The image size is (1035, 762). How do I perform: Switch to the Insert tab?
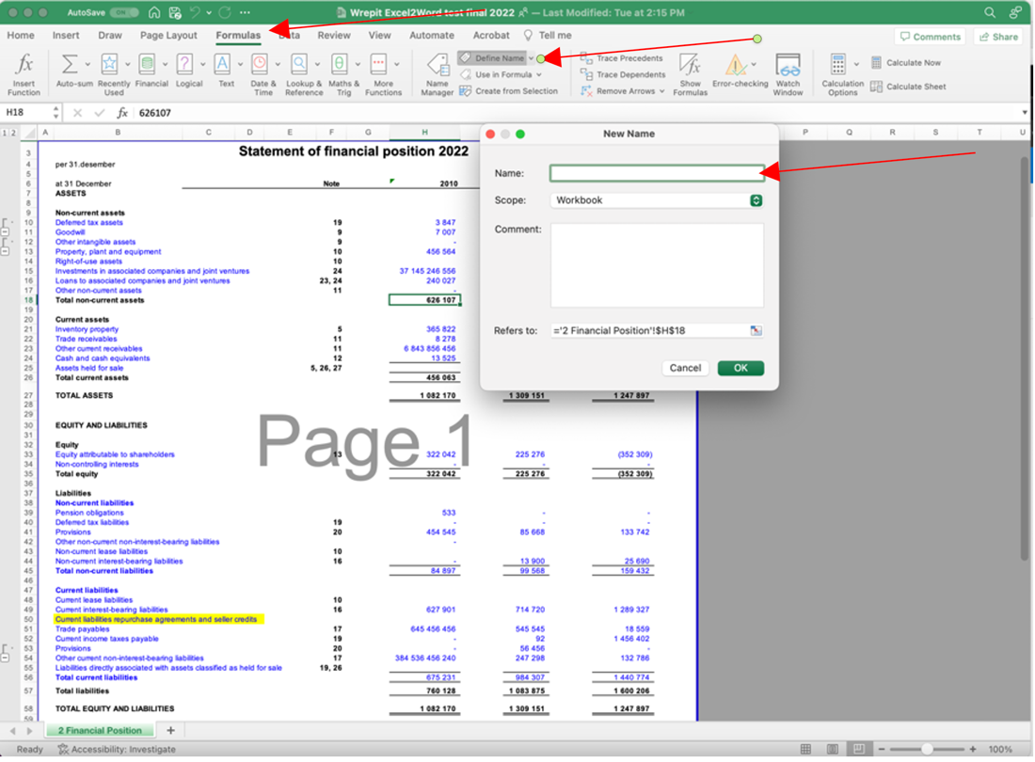(65, 36)
